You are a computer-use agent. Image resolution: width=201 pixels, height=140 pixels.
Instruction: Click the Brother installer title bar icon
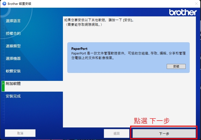coord(4,4)
